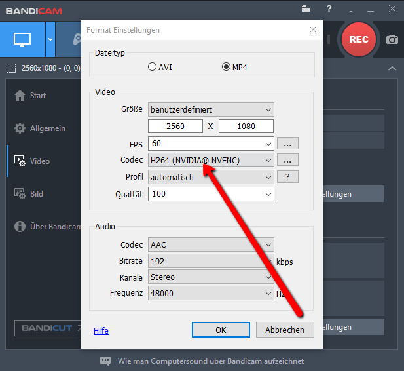This screenshot has width=404, height=371.
Task: Expand the Qualität dropdown
Action: pos(211,194)
